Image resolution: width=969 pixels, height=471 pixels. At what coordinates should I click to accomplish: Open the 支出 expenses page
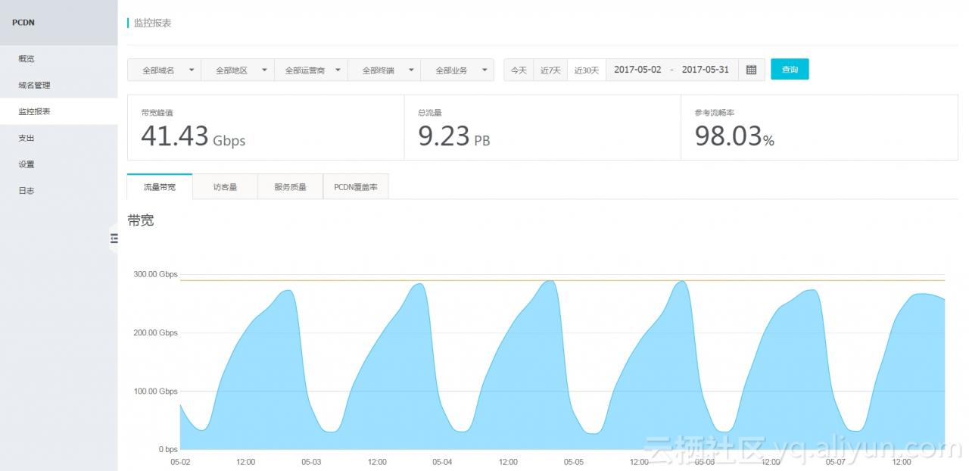coord(25,137)
